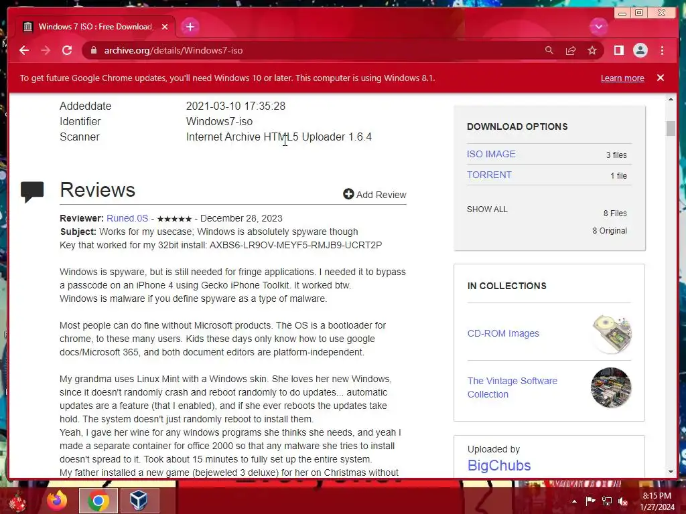
Task: Open the CD-ROM Images thumbnail
Action: pos(611,335)
